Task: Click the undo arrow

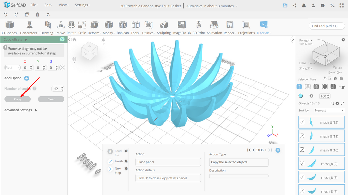Action: [6, 15]
